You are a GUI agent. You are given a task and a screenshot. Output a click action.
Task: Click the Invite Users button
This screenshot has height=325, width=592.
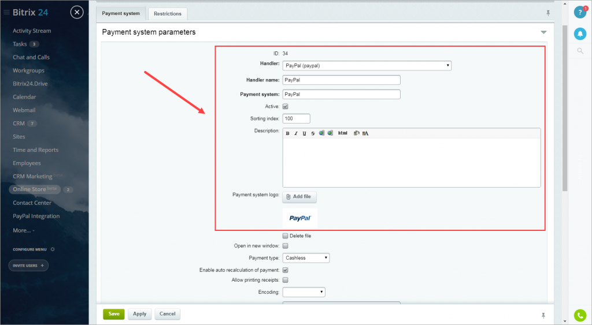click(28, 266)
